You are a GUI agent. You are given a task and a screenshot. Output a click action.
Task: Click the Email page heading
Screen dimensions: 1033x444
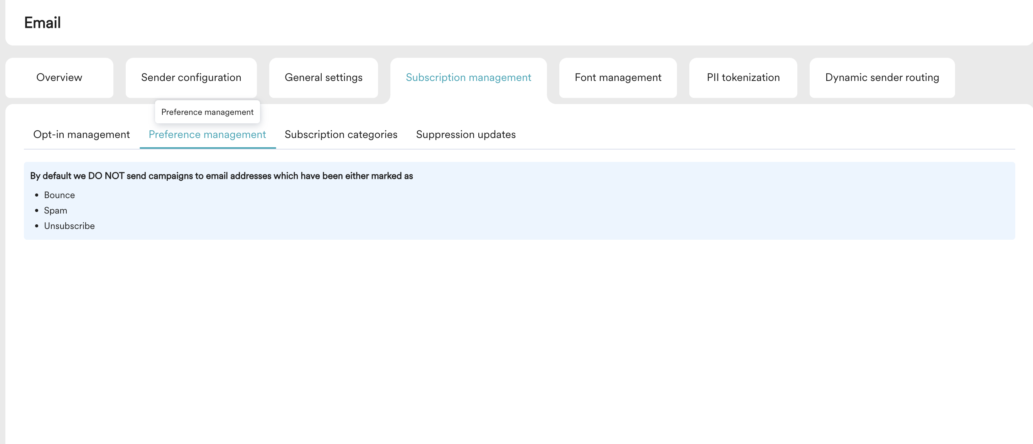pyautogui.click(x=42, y=23)
